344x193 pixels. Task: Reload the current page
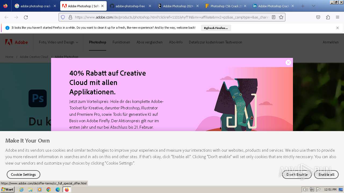click(26, 17)
